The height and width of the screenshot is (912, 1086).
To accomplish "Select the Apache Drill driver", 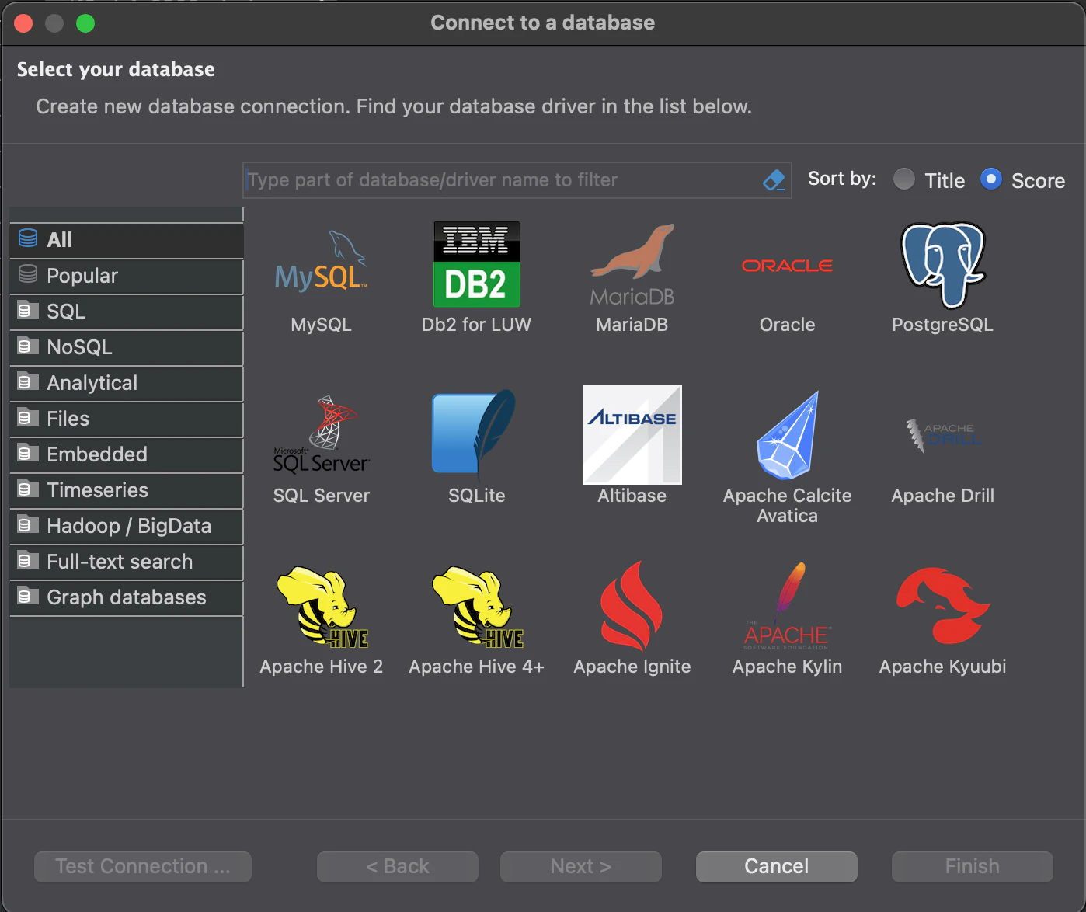I will [942, 435].
